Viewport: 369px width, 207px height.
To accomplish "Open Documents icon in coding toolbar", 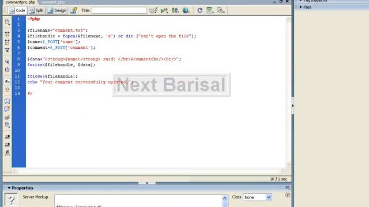I will pyautogui.click(x=7, y=22).
